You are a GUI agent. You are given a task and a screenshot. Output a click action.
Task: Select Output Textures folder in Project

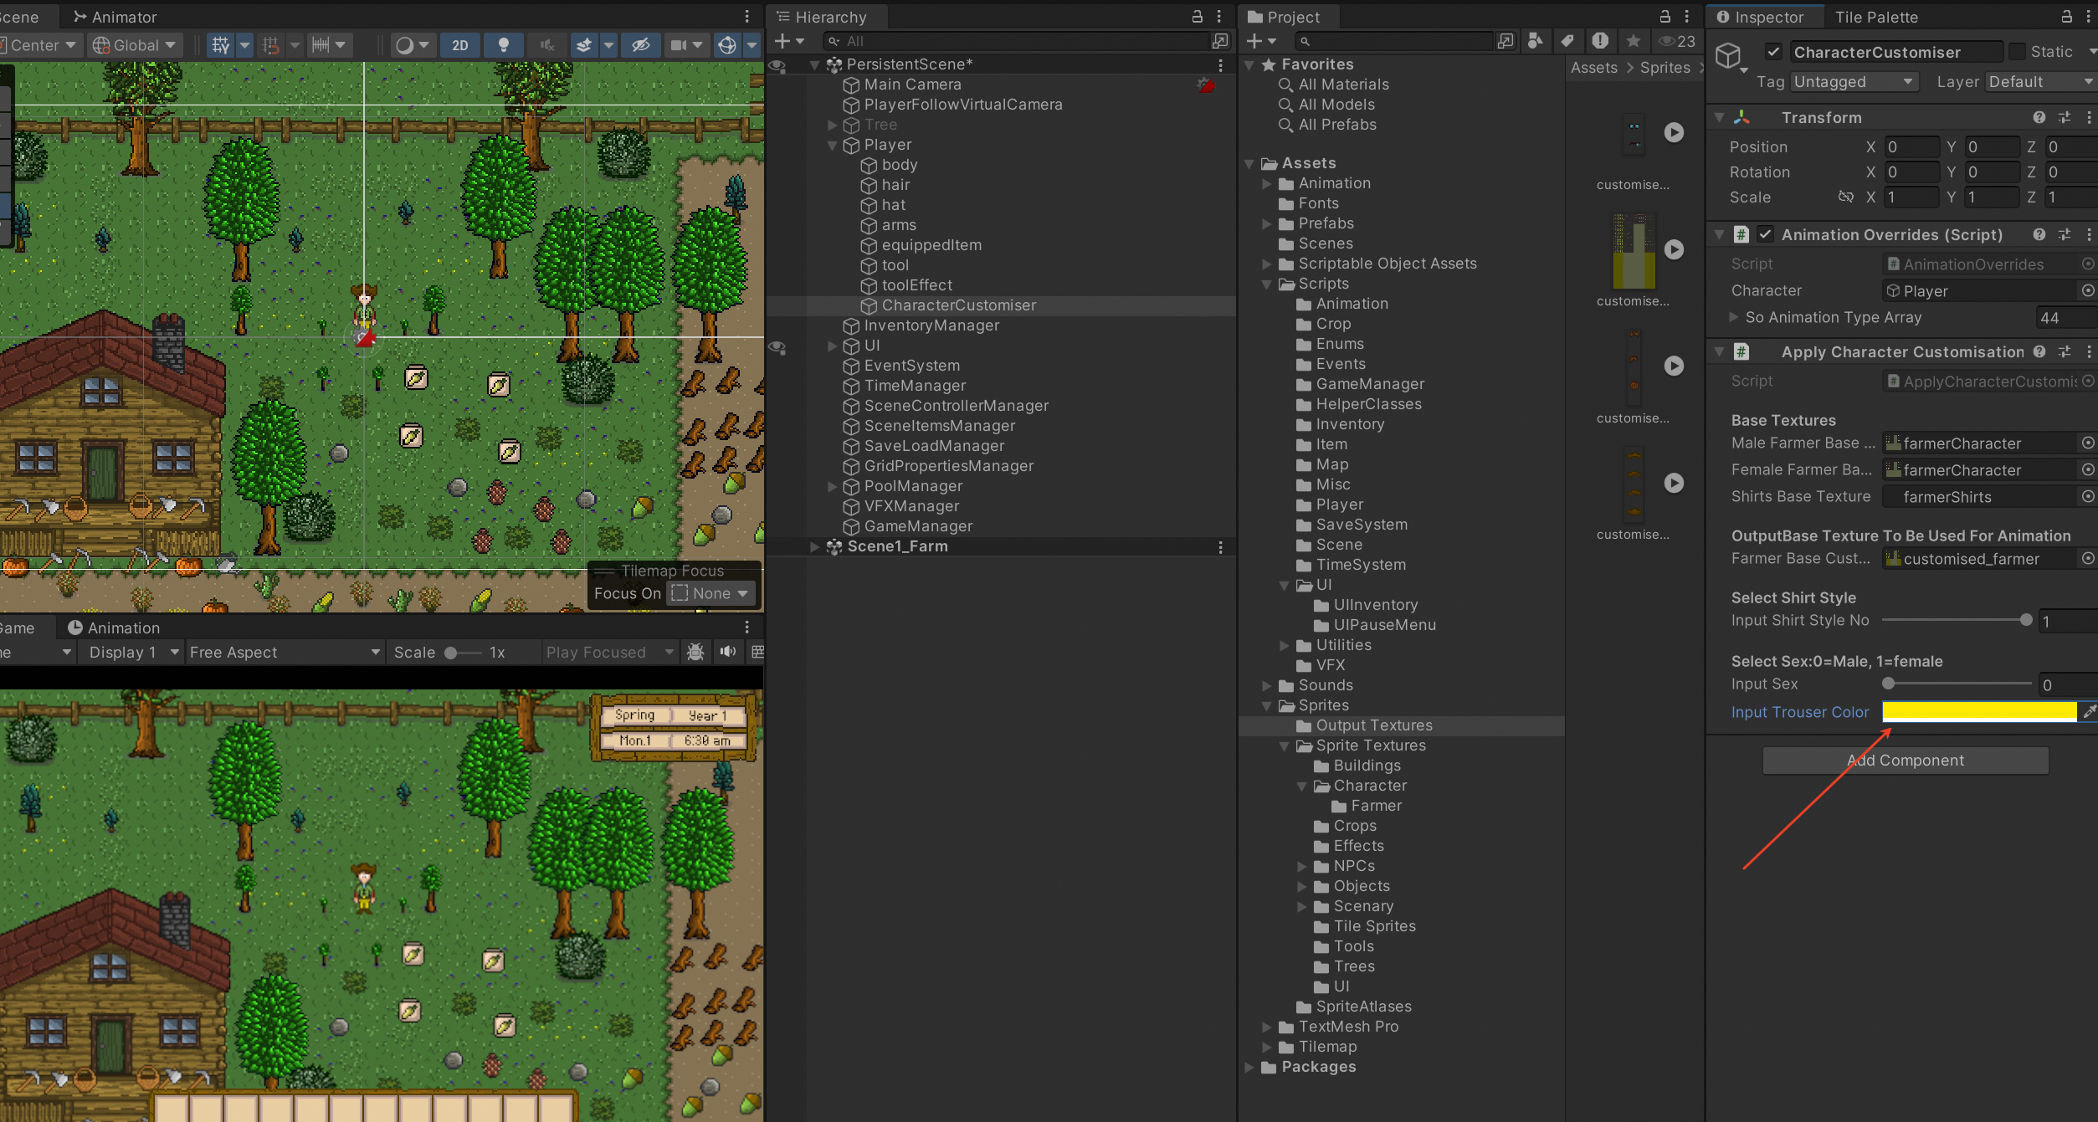[x=1373, y=725]
